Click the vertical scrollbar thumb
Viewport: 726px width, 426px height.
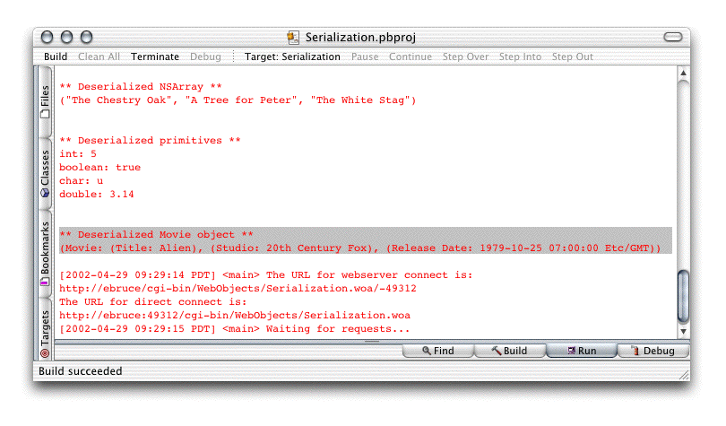pyautogui.click(x=683, y=297)
